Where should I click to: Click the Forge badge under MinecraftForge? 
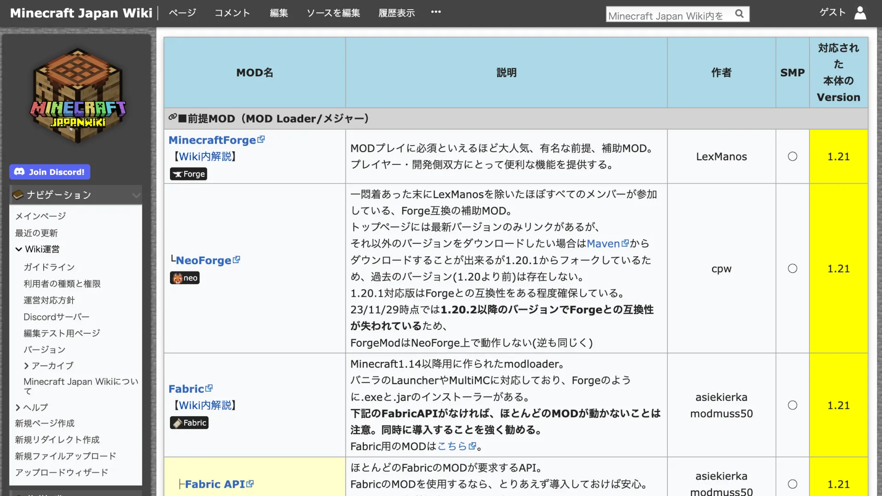coord(188,174)
